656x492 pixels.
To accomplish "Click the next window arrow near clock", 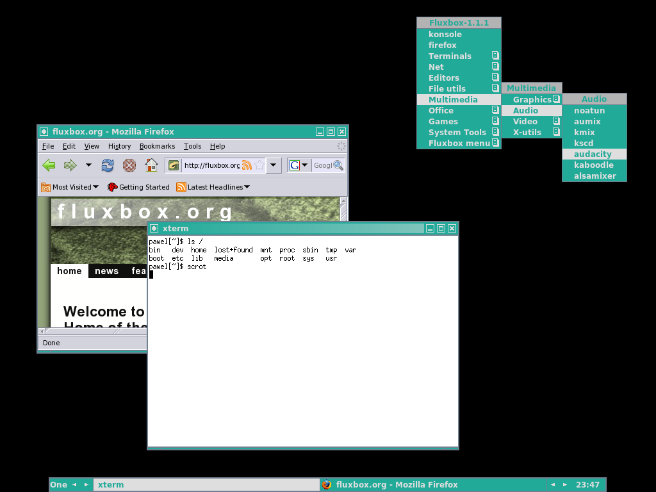I will [565, 484].
